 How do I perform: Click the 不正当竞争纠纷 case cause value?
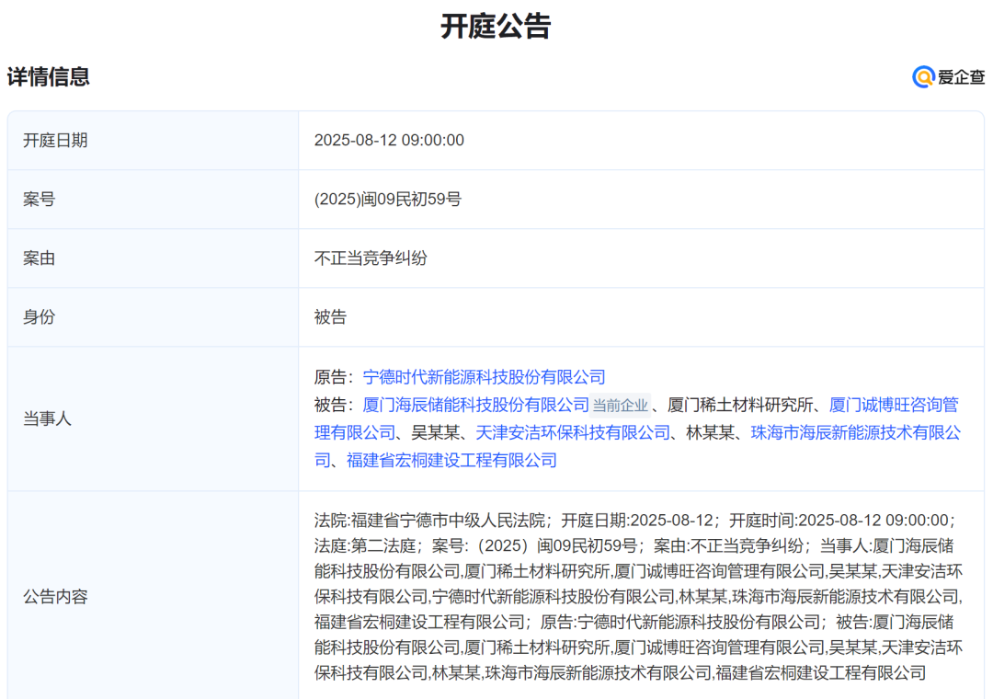[371, 258]
